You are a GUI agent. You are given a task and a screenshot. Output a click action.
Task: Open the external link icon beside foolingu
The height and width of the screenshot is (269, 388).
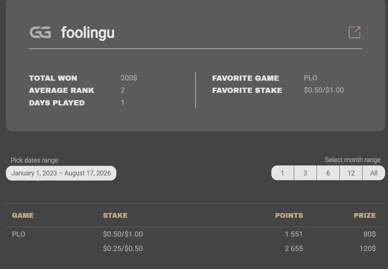point(354,33)
